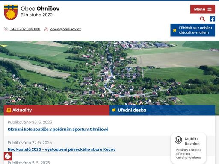Click the Mobilní Rozhlas widget
This screenshot has height=164, width=219.
(x=189, y=148)
